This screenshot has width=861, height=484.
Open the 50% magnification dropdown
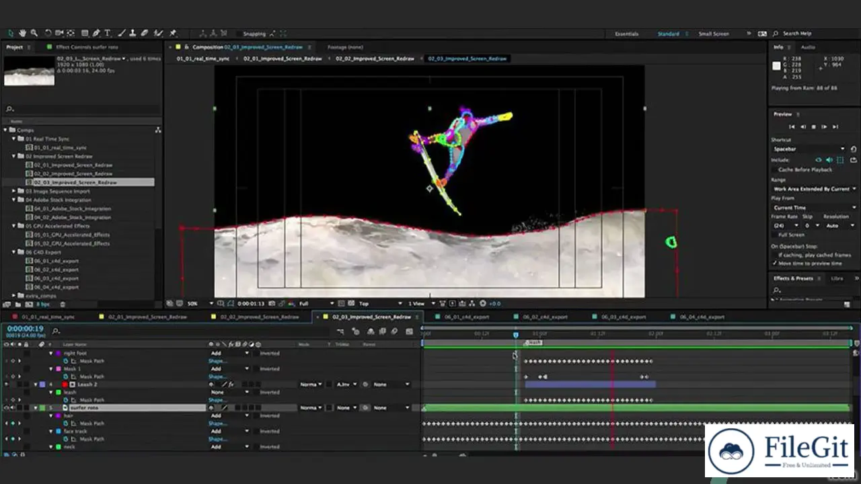click(x=200, y=303)
